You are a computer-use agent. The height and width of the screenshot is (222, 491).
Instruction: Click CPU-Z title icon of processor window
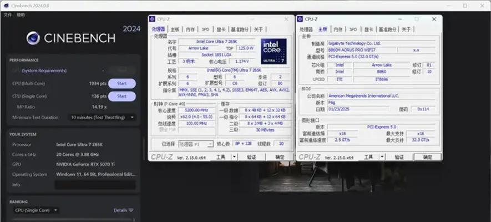(x=152, y=19)
